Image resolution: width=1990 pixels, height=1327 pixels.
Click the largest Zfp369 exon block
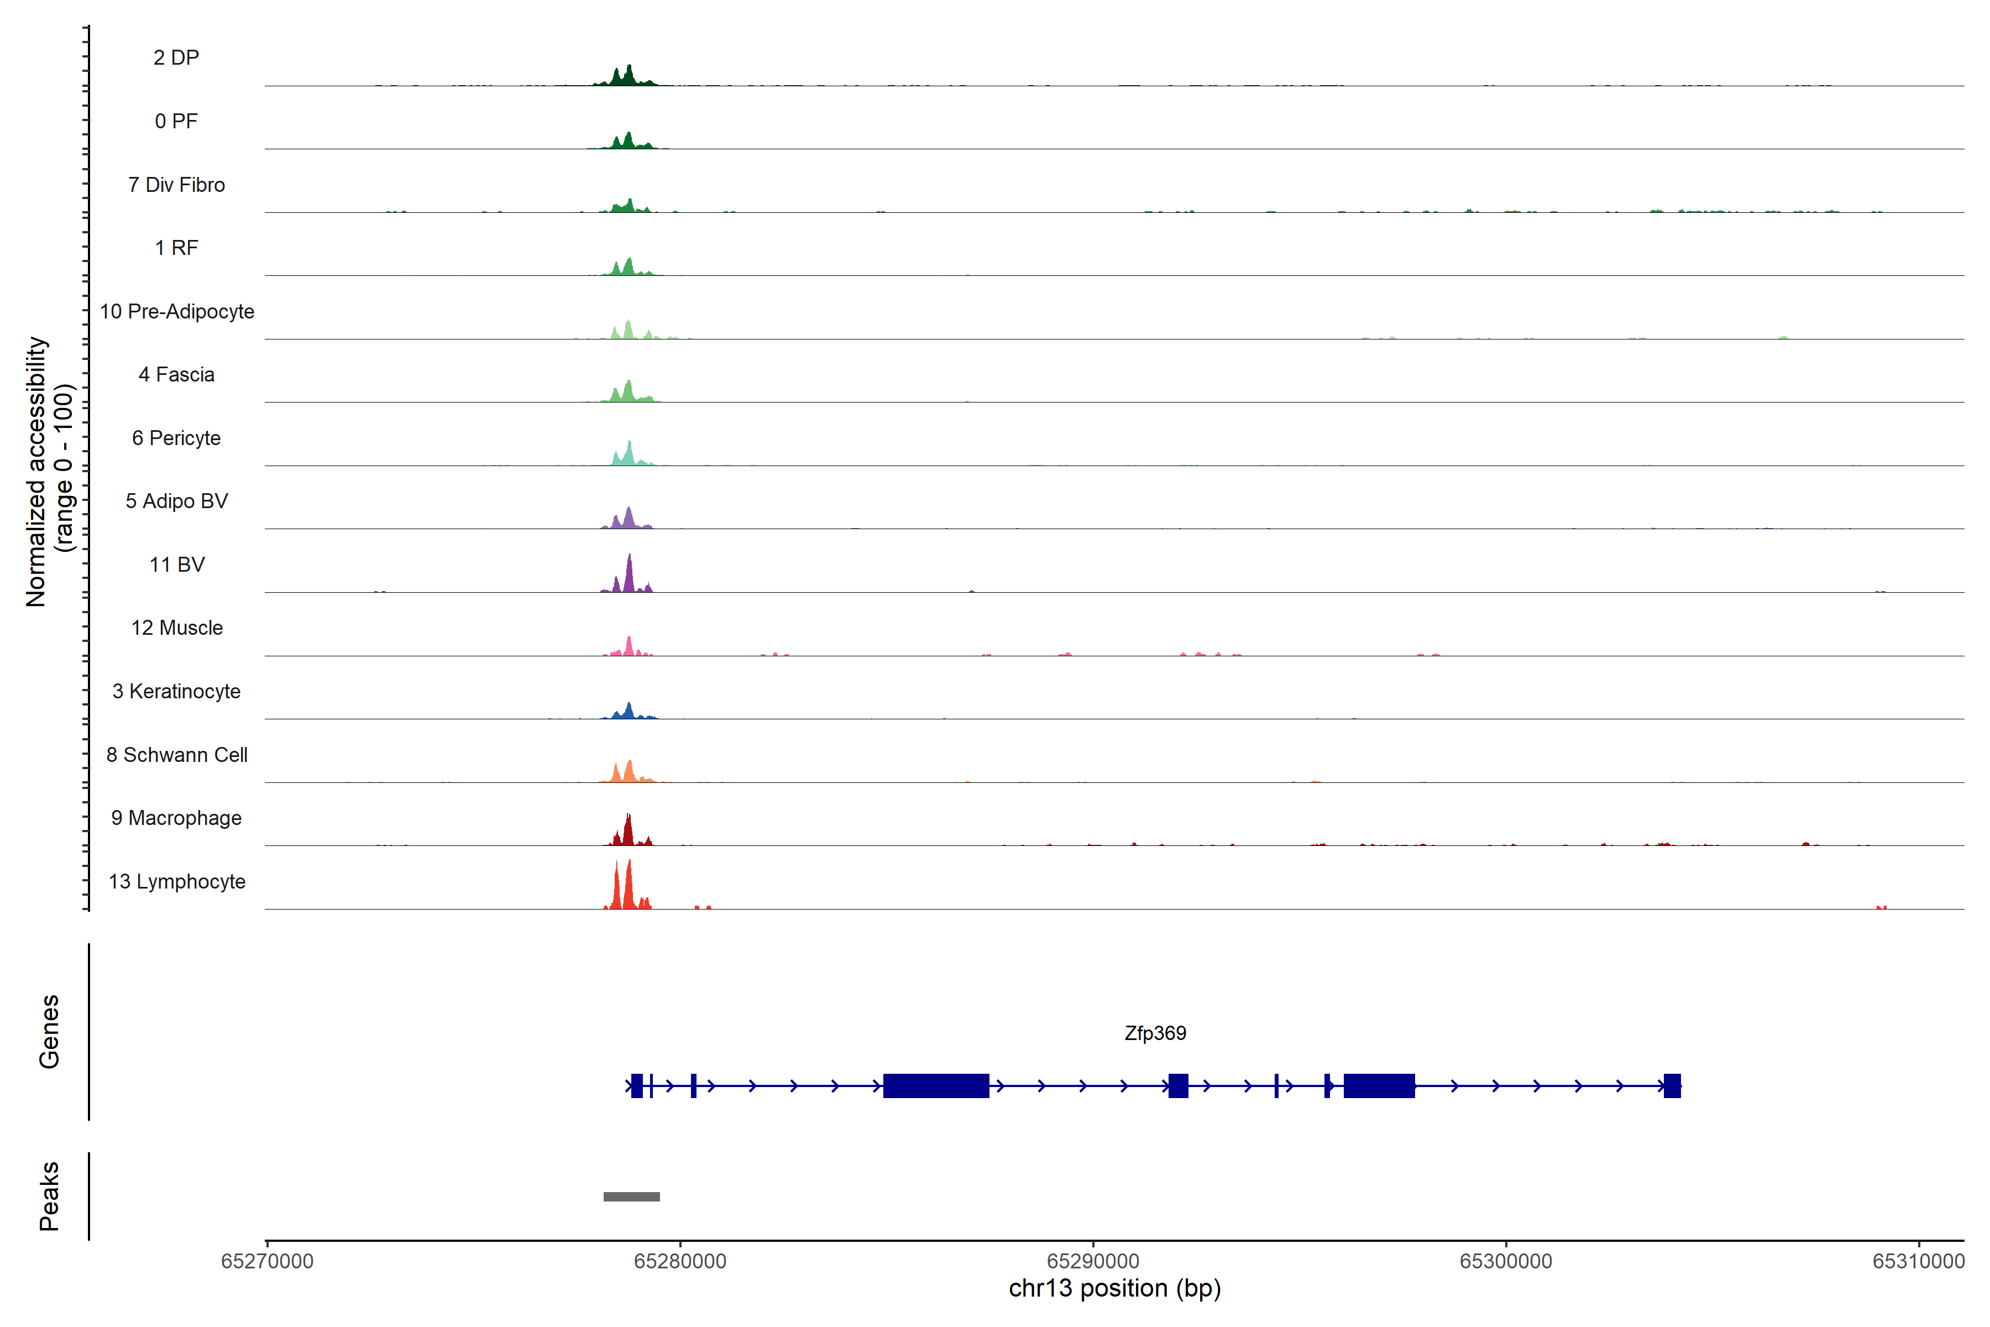(936, 1086)
